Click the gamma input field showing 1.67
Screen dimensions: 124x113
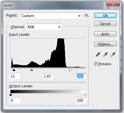tap(48, 76)
